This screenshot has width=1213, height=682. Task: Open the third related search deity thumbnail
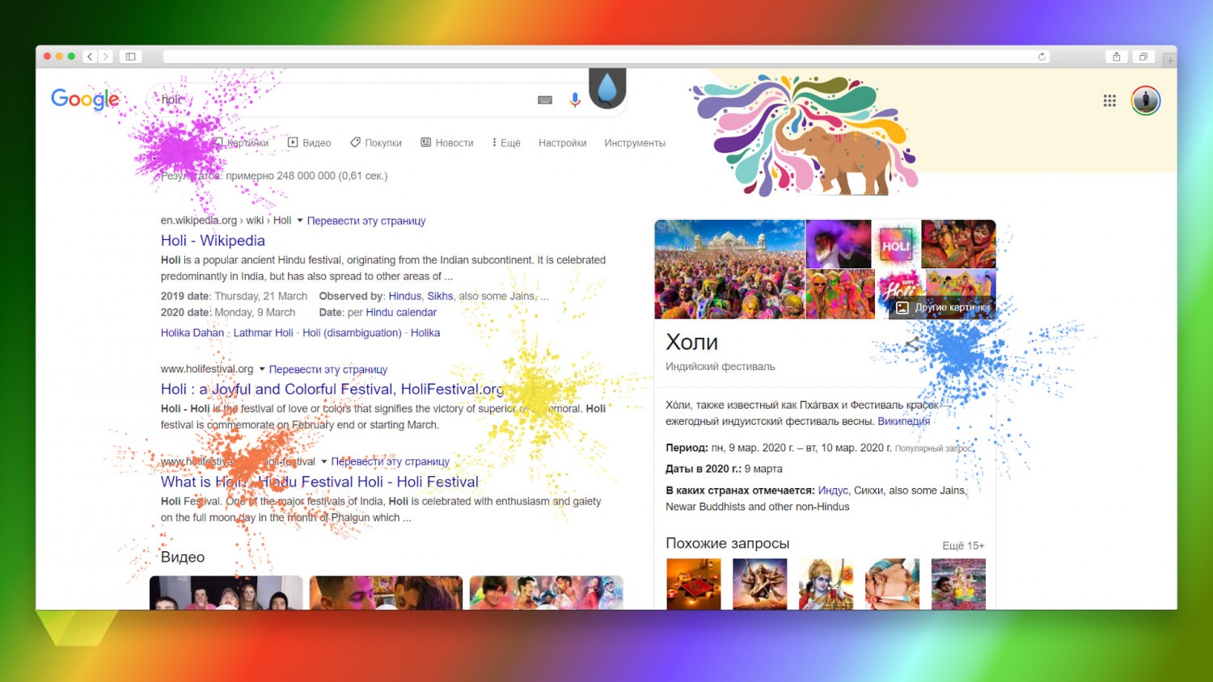(826, 583)
